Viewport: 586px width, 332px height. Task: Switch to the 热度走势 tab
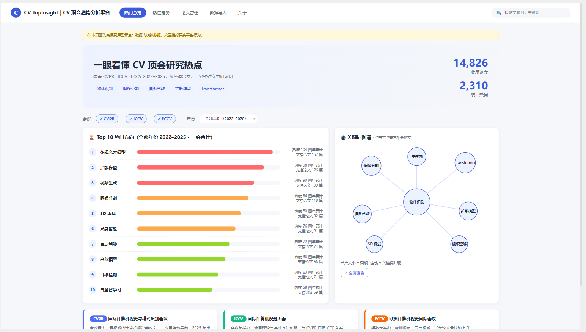161,13
